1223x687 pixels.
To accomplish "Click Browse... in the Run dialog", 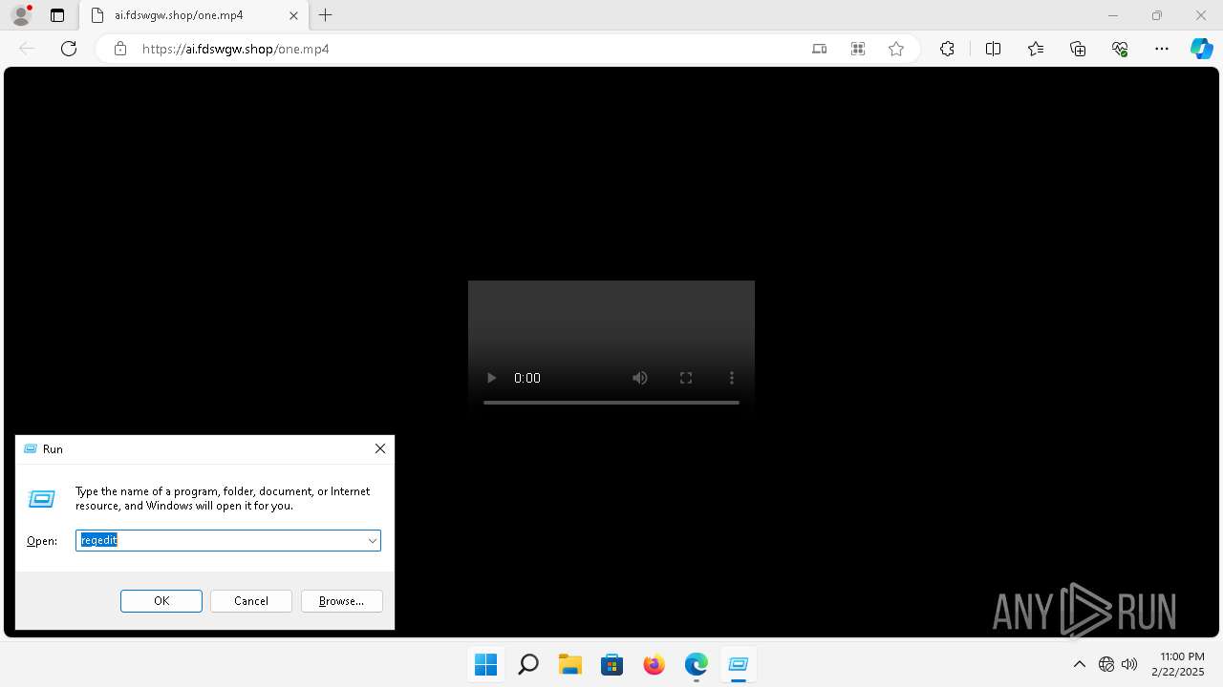I will [x=342, y=601].
